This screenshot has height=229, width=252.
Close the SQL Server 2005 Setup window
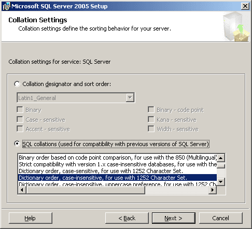click(x=245, y=6)
